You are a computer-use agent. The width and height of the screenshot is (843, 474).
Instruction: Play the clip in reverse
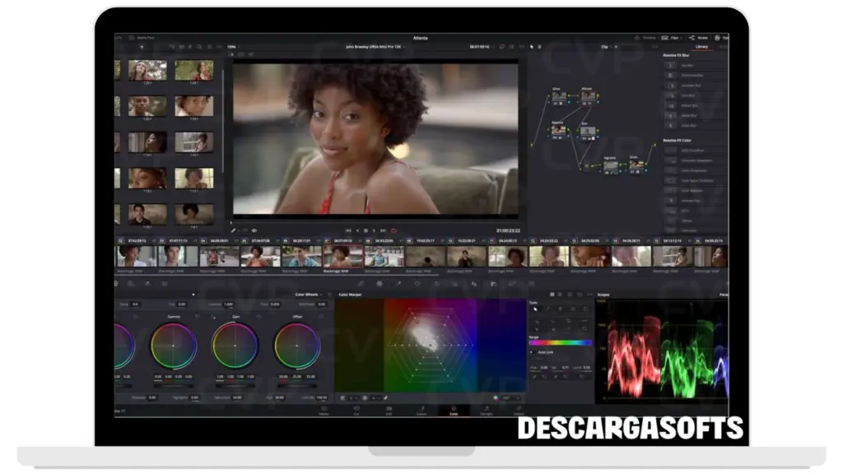tap(357, 230)
